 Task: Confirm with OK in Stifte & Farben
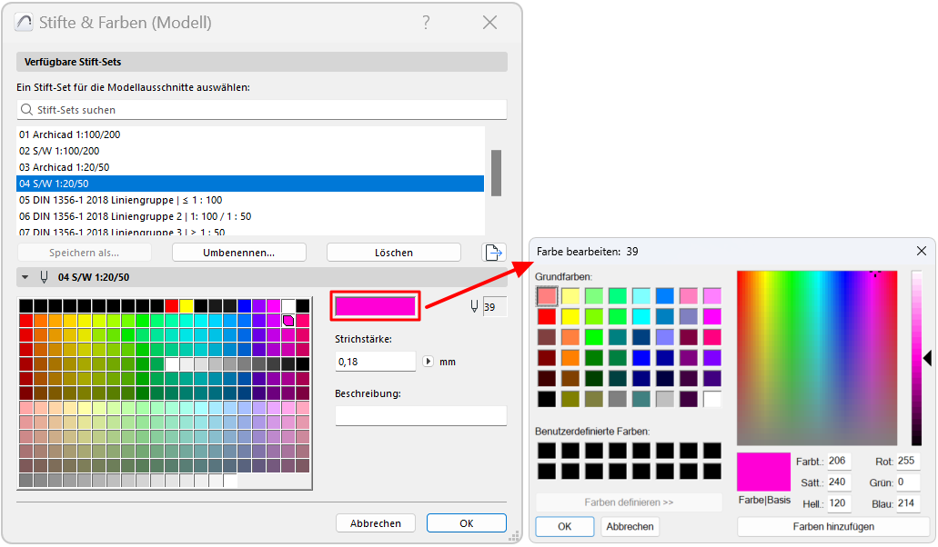(x=466, y=522)
